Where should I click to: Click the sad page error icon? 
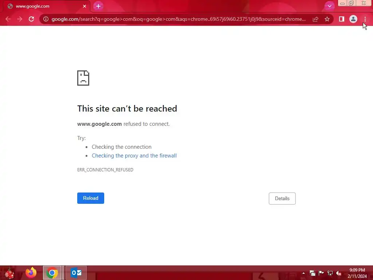[x=83, y=78]
